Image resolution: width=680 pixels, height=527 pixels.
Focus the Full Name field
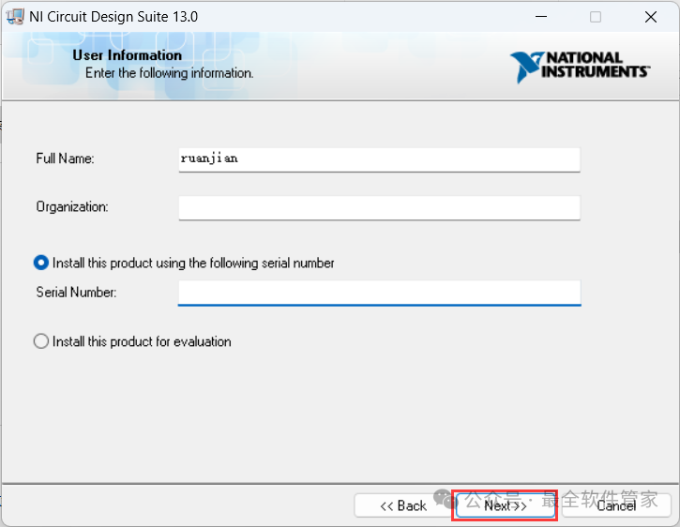[380, 159]
